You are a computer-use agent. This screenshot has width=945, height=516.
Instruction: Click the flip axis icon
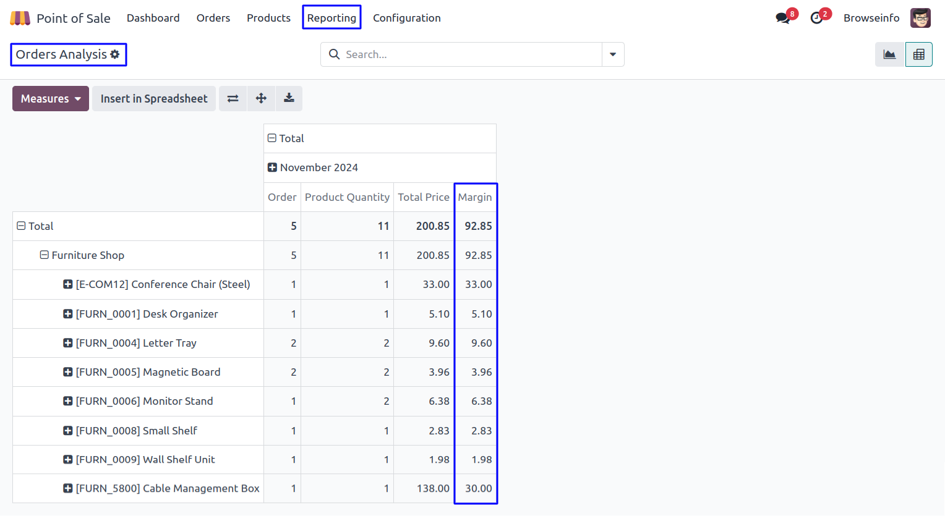click(x=233, y=98)
